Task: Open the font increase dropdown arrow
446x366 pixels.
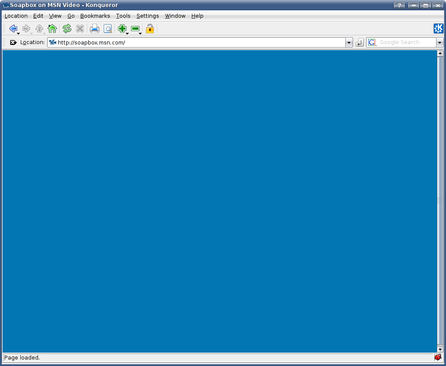Action: pyautogui.click(x=127, y=34)
